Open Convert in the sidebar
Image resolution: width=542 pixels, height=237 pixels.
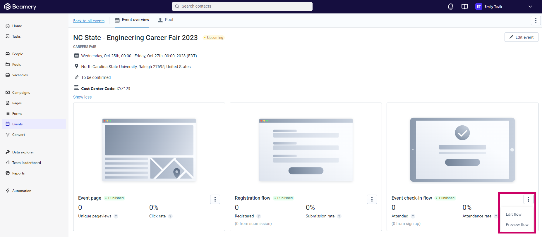click(34, 134)
